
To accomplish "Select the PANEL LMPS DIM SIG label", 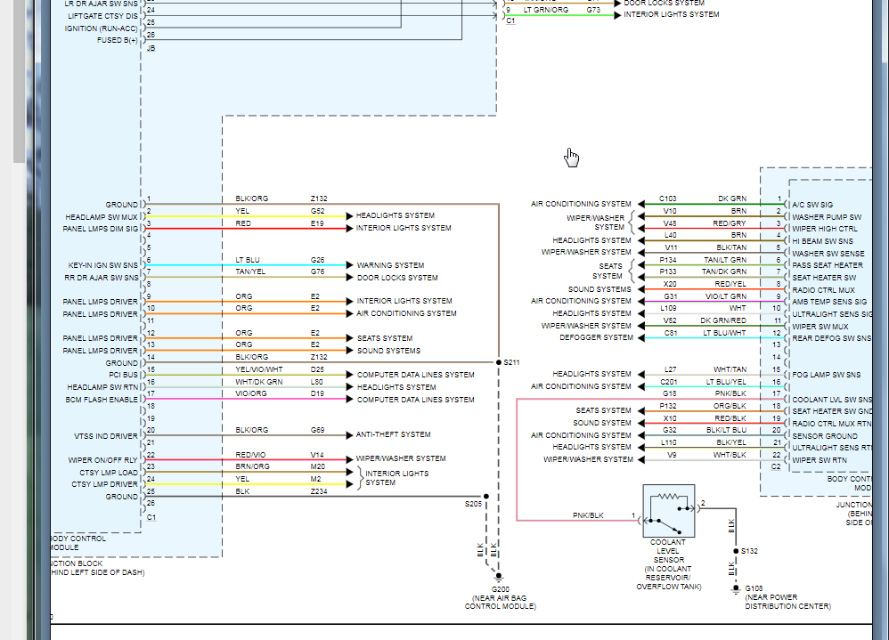I will pos(100,229).
